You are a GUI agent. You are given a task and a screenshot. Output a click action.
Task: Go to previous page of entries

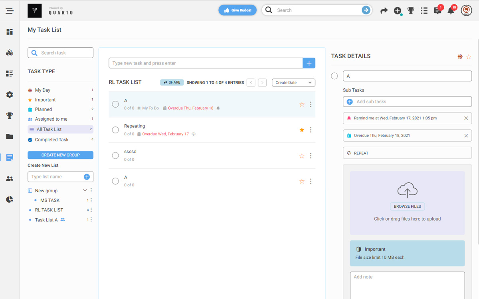click(251, 83)
